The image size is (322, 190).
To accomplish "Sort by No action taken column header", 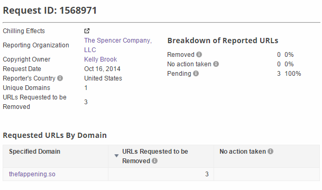I will click(243, 152).
